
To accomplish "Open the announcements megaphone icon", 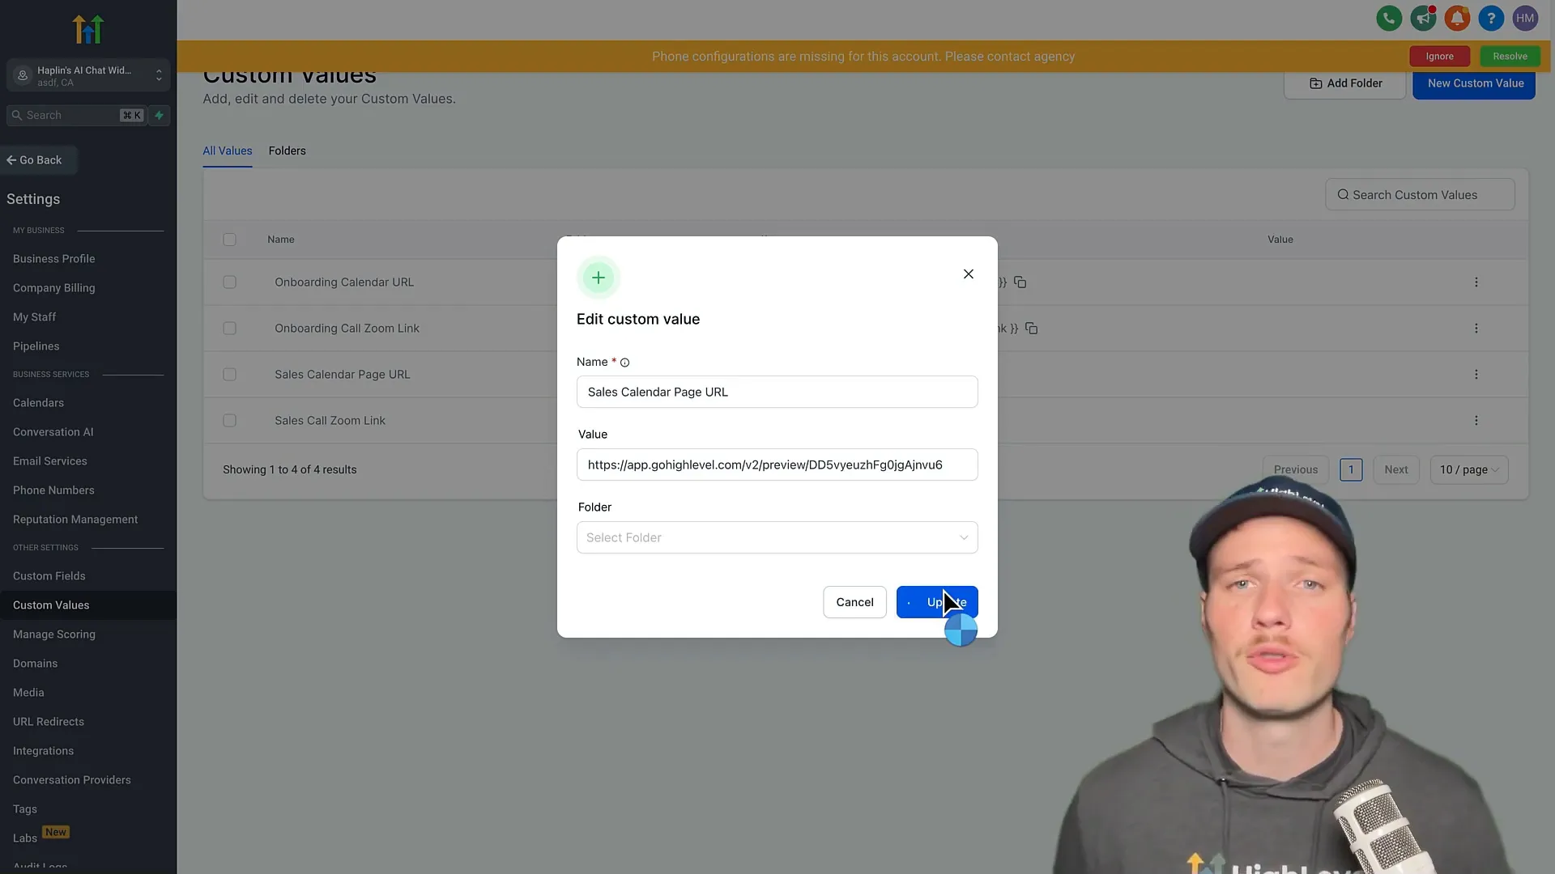I will tap(1423, 18).
